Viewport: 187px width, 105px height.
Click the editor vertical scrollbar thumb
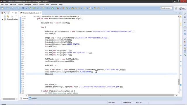(179, 82)
